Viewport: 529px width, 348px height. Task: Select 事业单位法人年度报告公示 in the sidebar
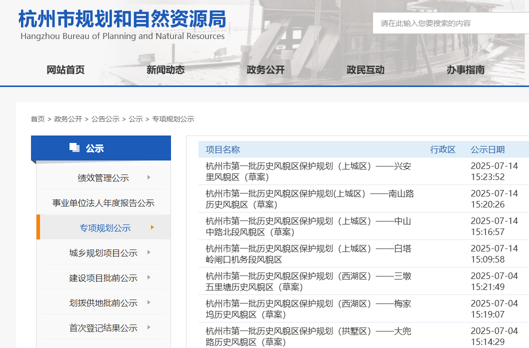[103, 202]
